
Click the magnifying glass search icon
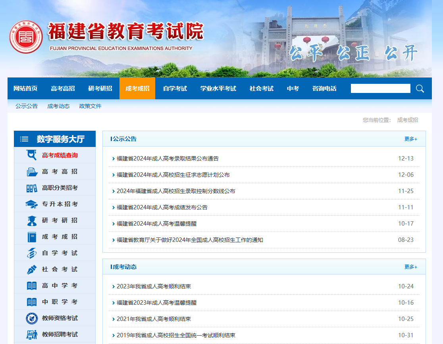(420, 89)
